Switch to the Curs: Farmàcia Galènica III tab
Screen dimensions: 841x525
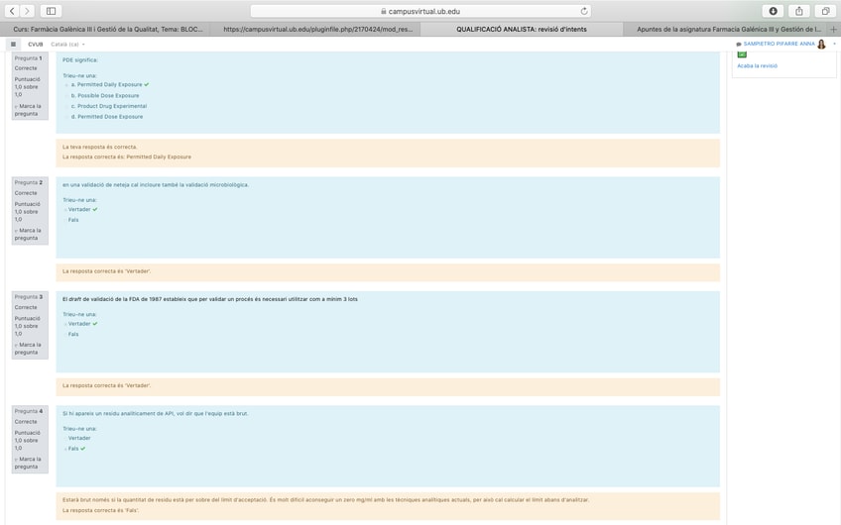click(108, 29)
